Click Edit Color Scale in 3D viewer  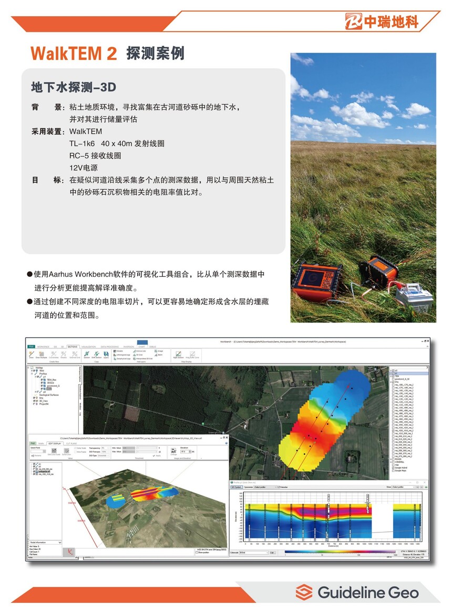(x=54, y=452)
